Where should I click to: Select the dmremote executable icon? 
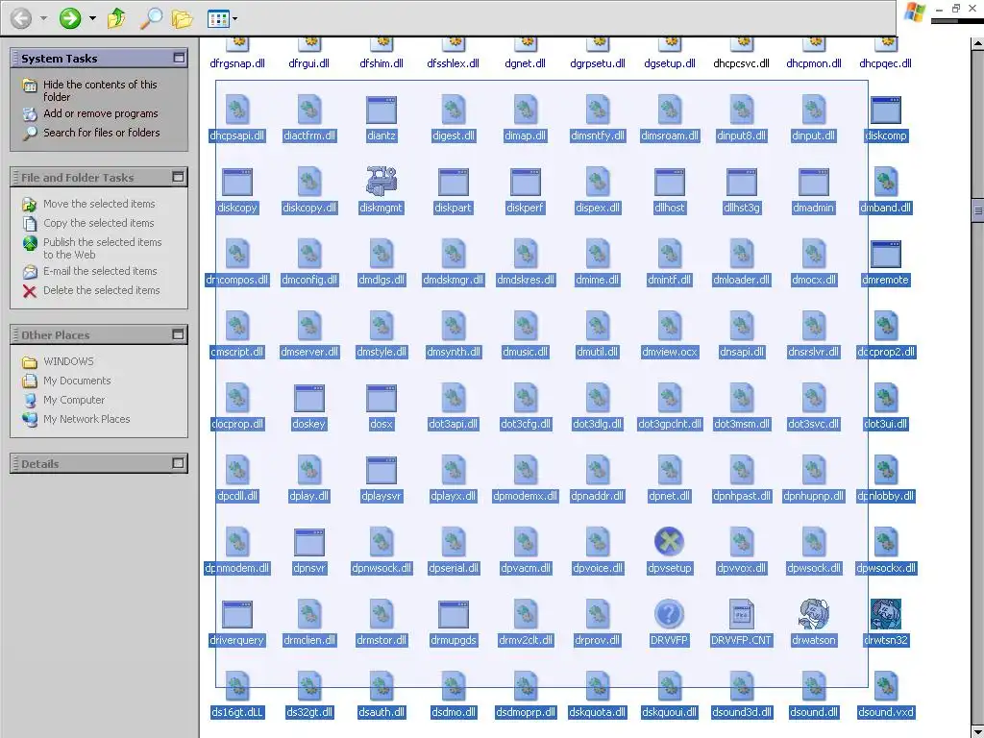pyautogui.click(x=885, y=254)
